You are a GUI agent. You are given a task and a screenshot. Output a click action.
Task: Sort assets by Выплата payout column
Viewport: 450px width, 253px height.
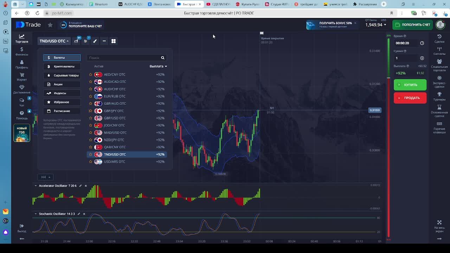[158, 66]
